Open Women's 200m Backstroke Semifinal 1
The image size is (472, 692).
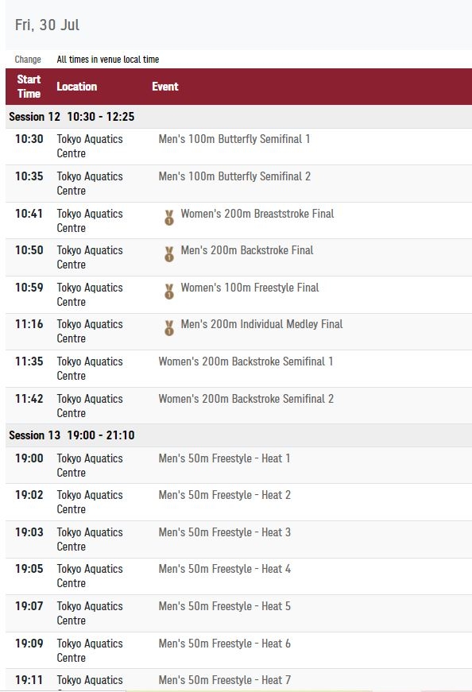pyautogui.click(x=246, y=361)
